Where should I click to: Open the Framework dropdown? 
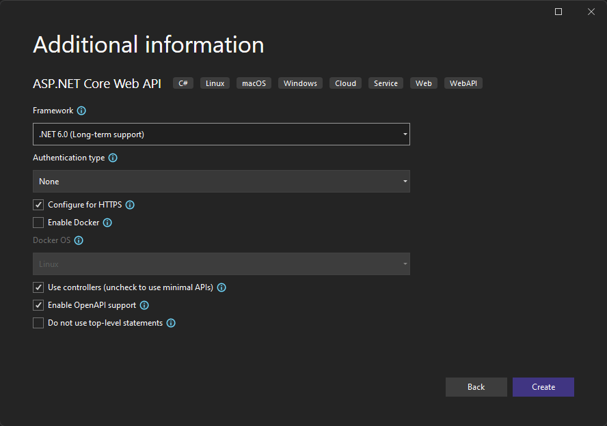pos(221,134)
